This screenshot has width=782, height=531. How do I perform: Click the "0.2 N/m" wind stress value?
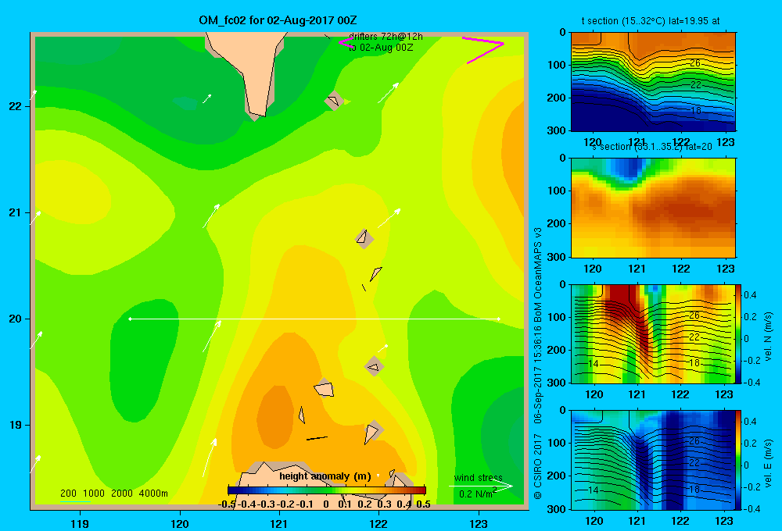coord(475,494)
